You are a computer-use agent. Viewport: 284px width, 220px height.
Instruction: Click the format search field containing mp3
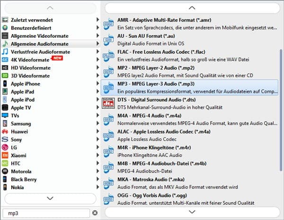pyautogui.click(x=46, y=213)
